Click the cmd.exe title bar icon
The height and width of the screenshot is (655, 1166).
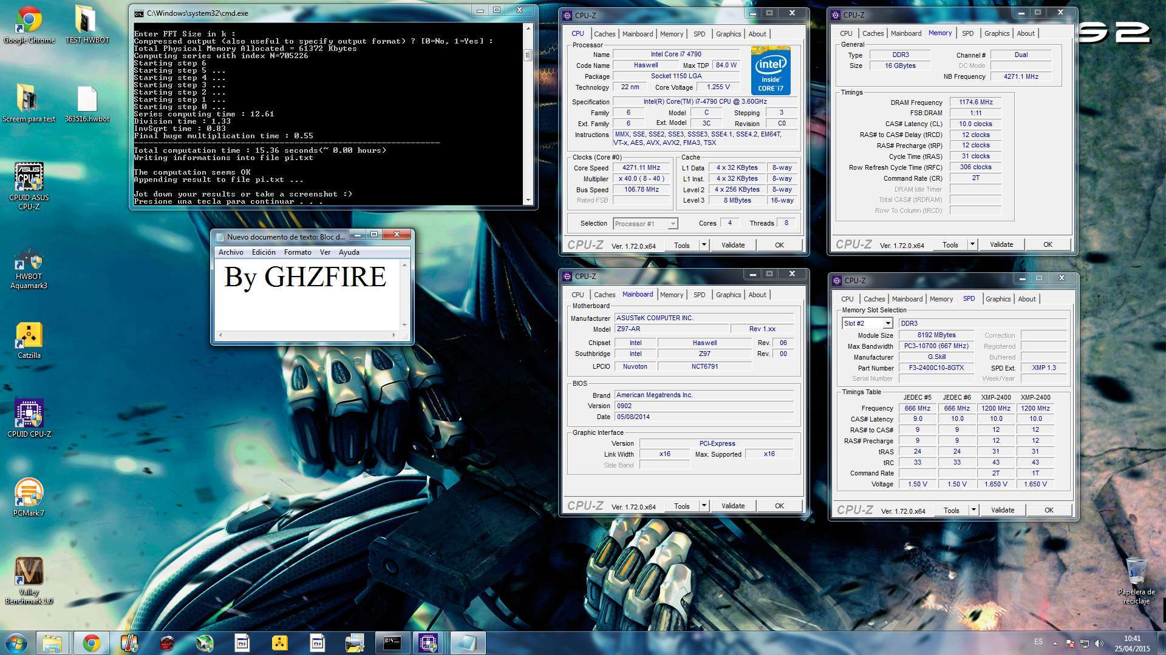139,13
